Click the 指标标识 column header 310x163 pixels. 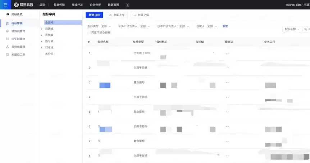click(162, 42)
